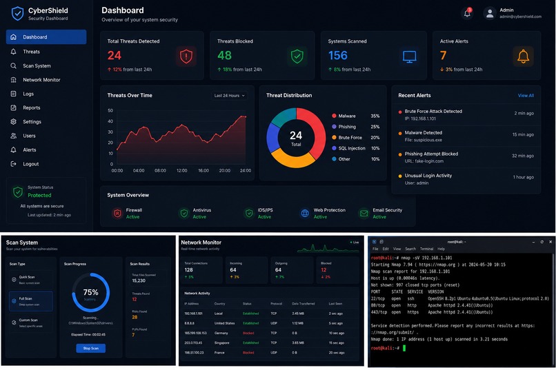Click the 192.168.1.101 row in Network Activity
Viewport: 556px width, 370px height.
268,314
